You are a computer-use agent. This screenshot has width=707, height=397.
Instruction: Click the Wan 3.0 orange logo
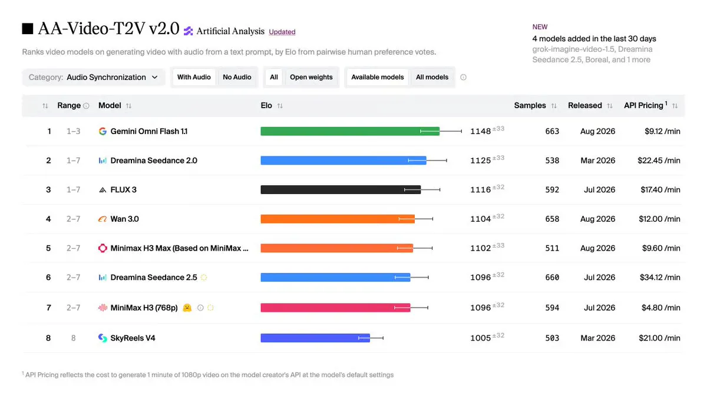tap(103, 219)
